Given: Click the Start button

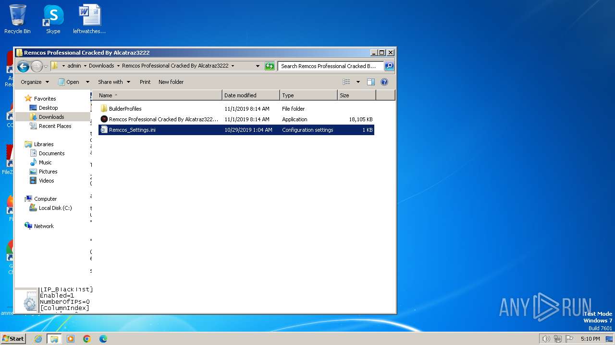Looking at the screenshot, I should pos(13,339).
